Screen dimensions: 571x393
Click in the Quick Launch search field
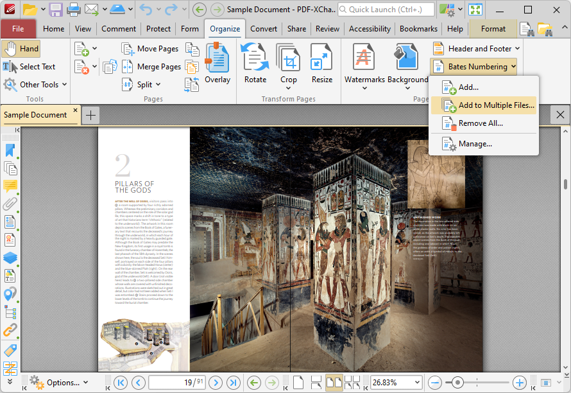click(386, 10)
